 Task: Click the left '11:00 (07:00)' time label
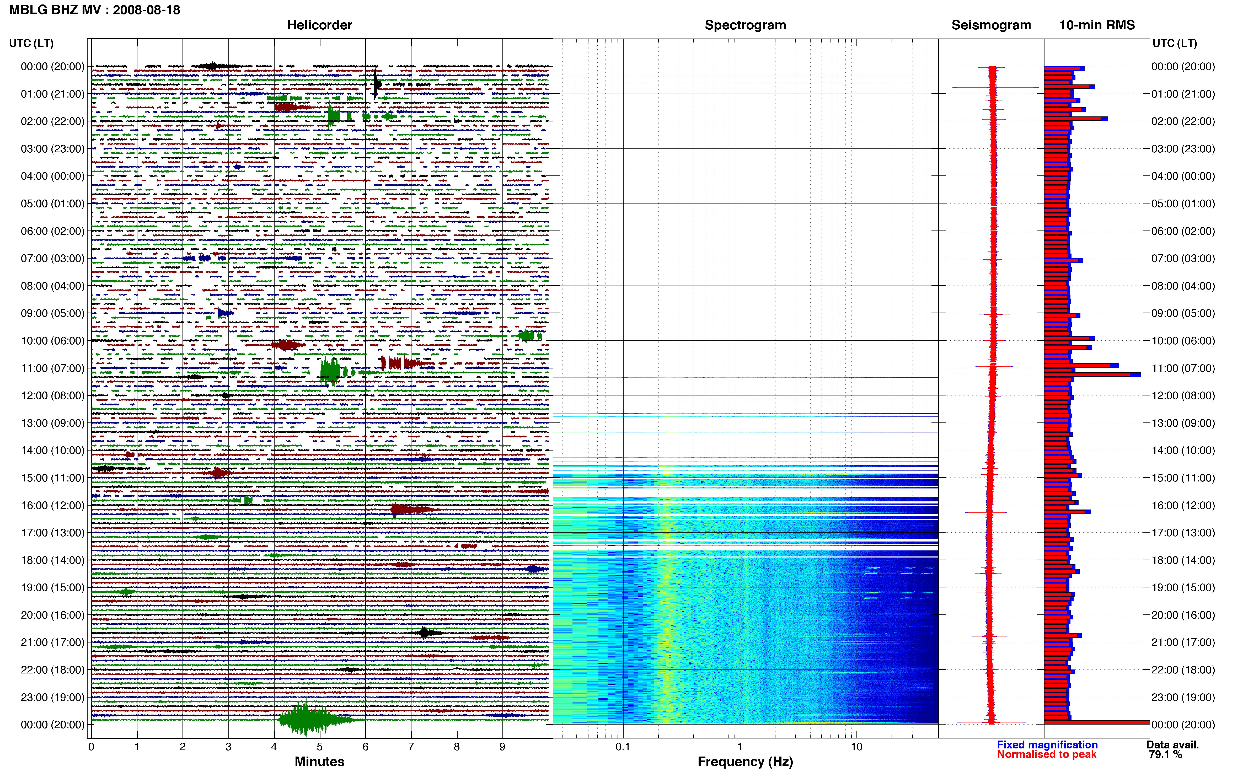(x=52, y=368)
